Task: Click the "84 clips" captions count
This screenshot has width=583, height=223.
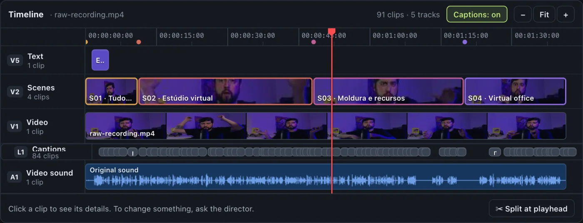Action: coord(45,156)
